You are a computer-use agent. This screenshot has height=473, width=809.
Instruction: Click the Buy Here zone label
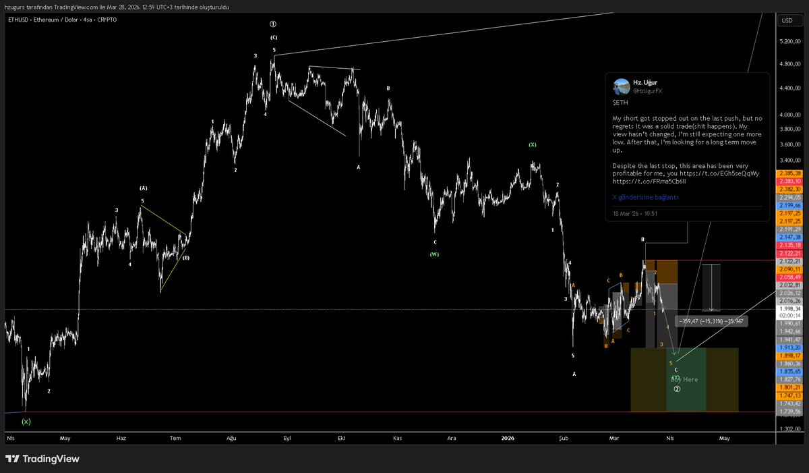pos(686,379)
